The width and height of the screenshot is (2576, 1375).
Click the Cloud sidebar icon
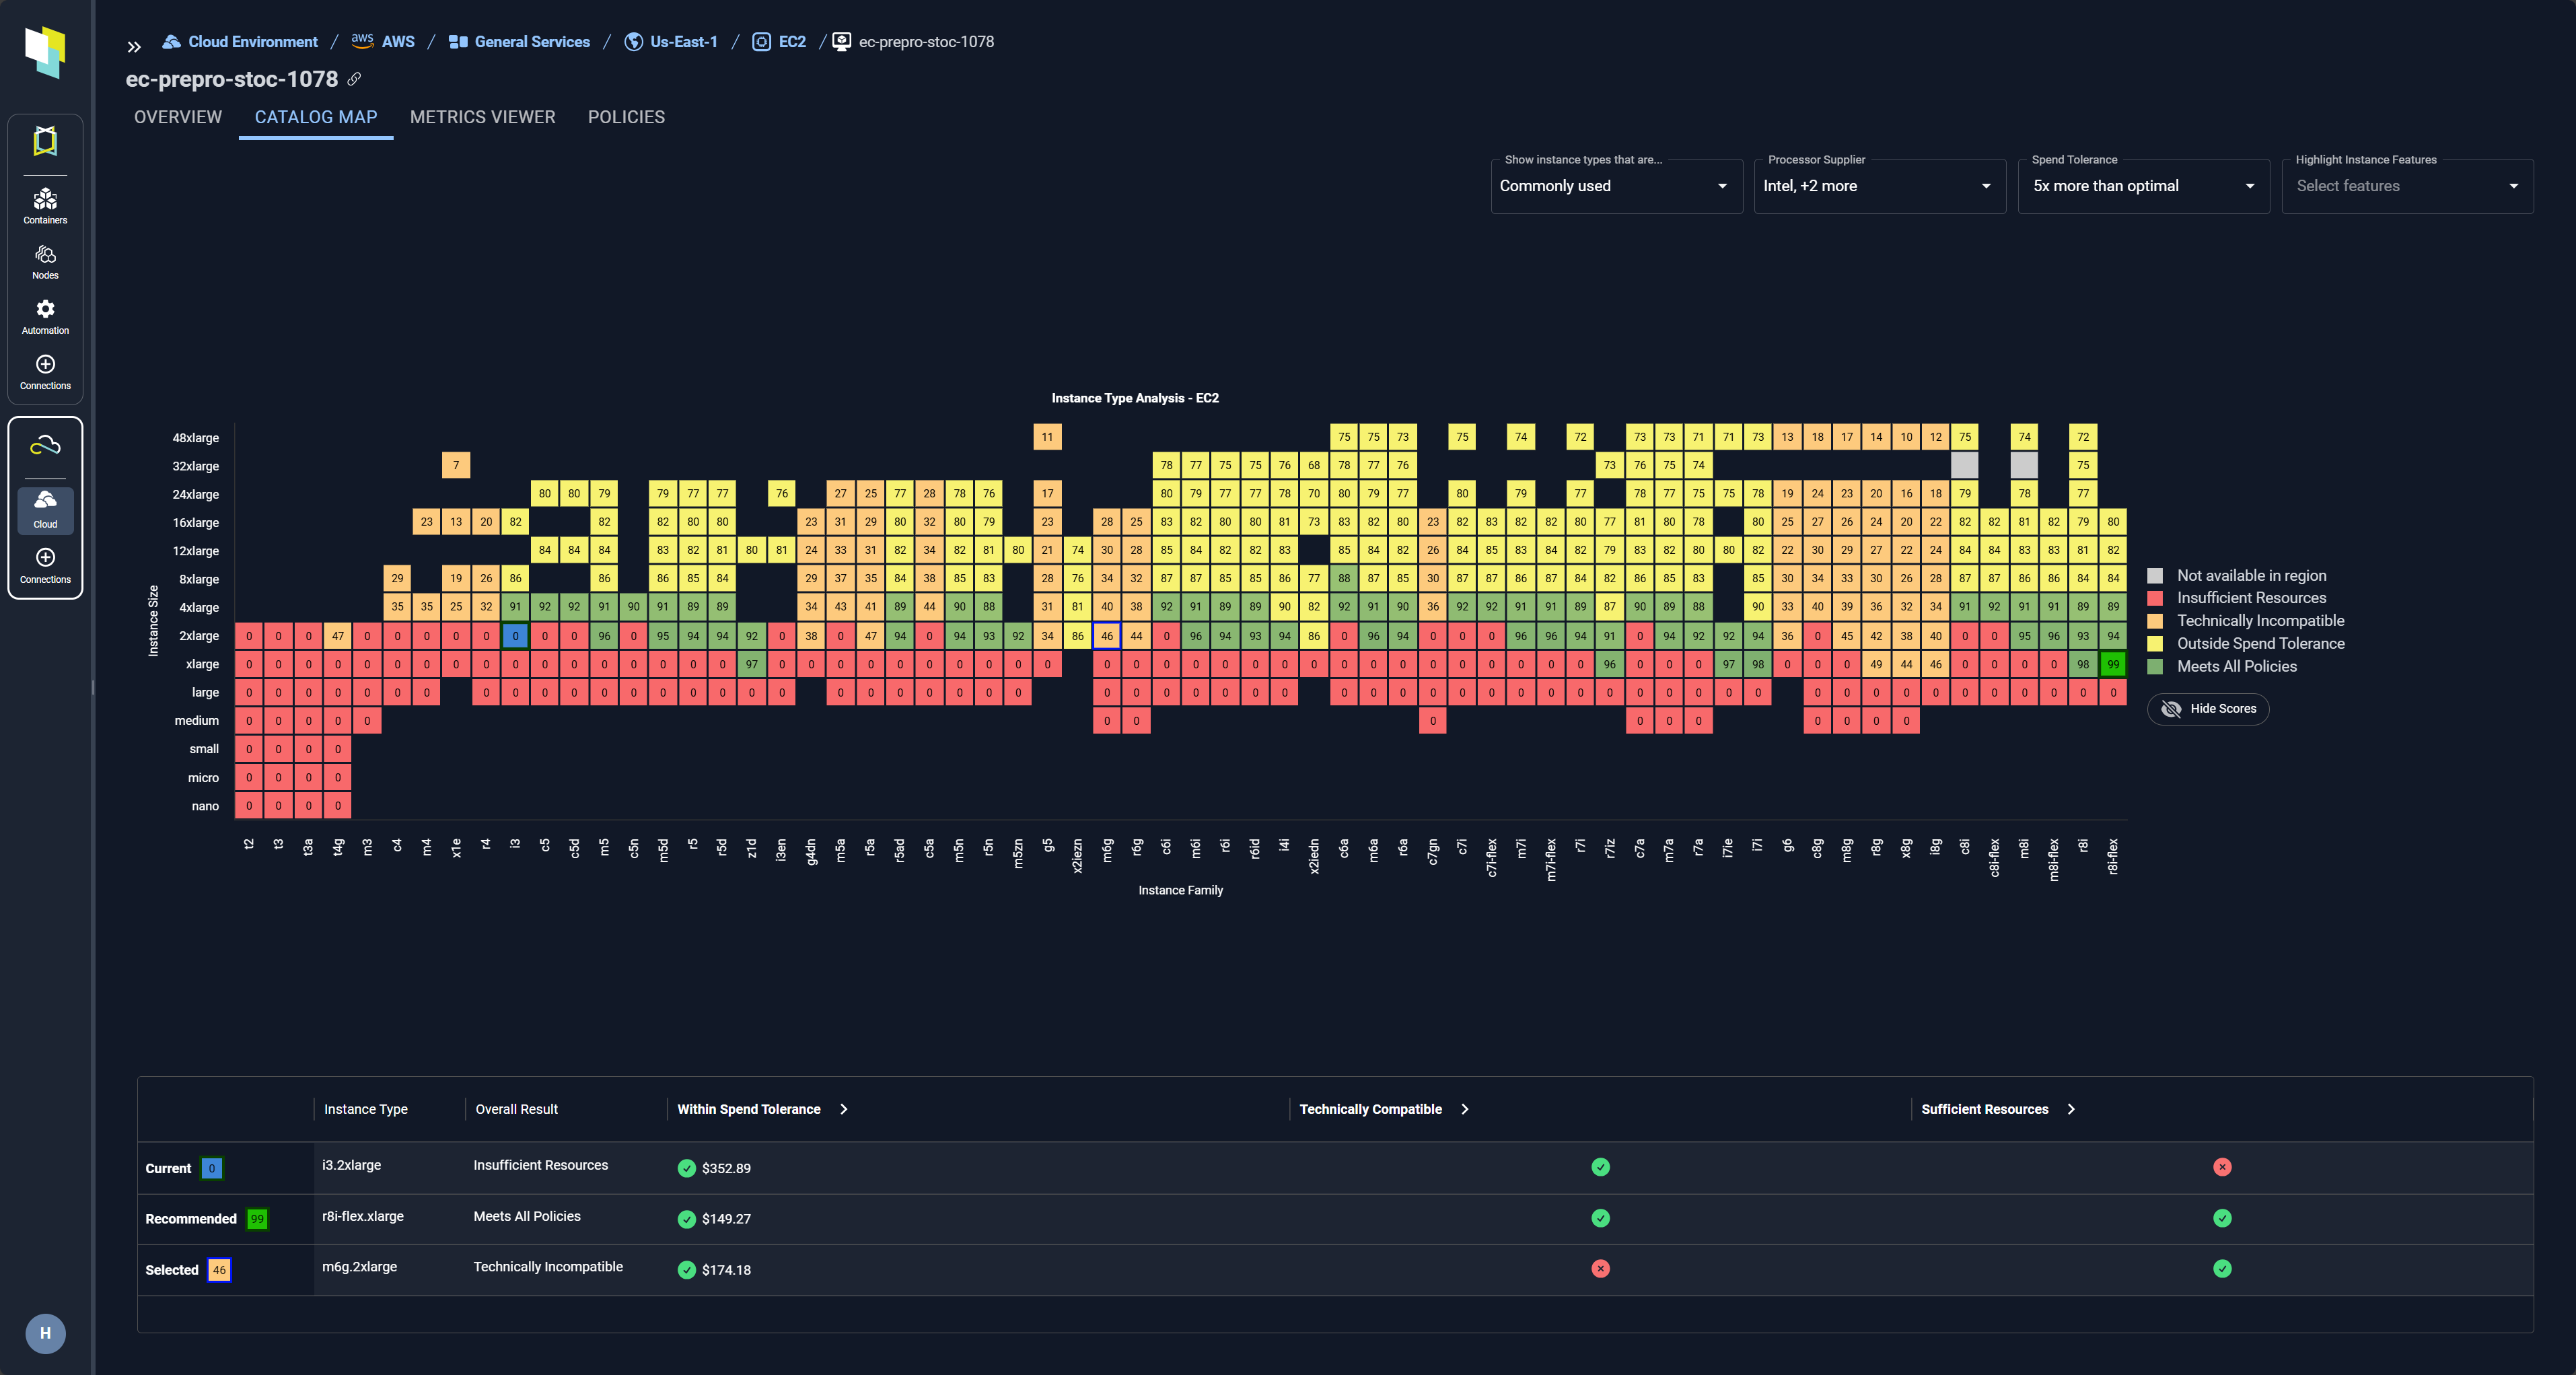(45, 508)
